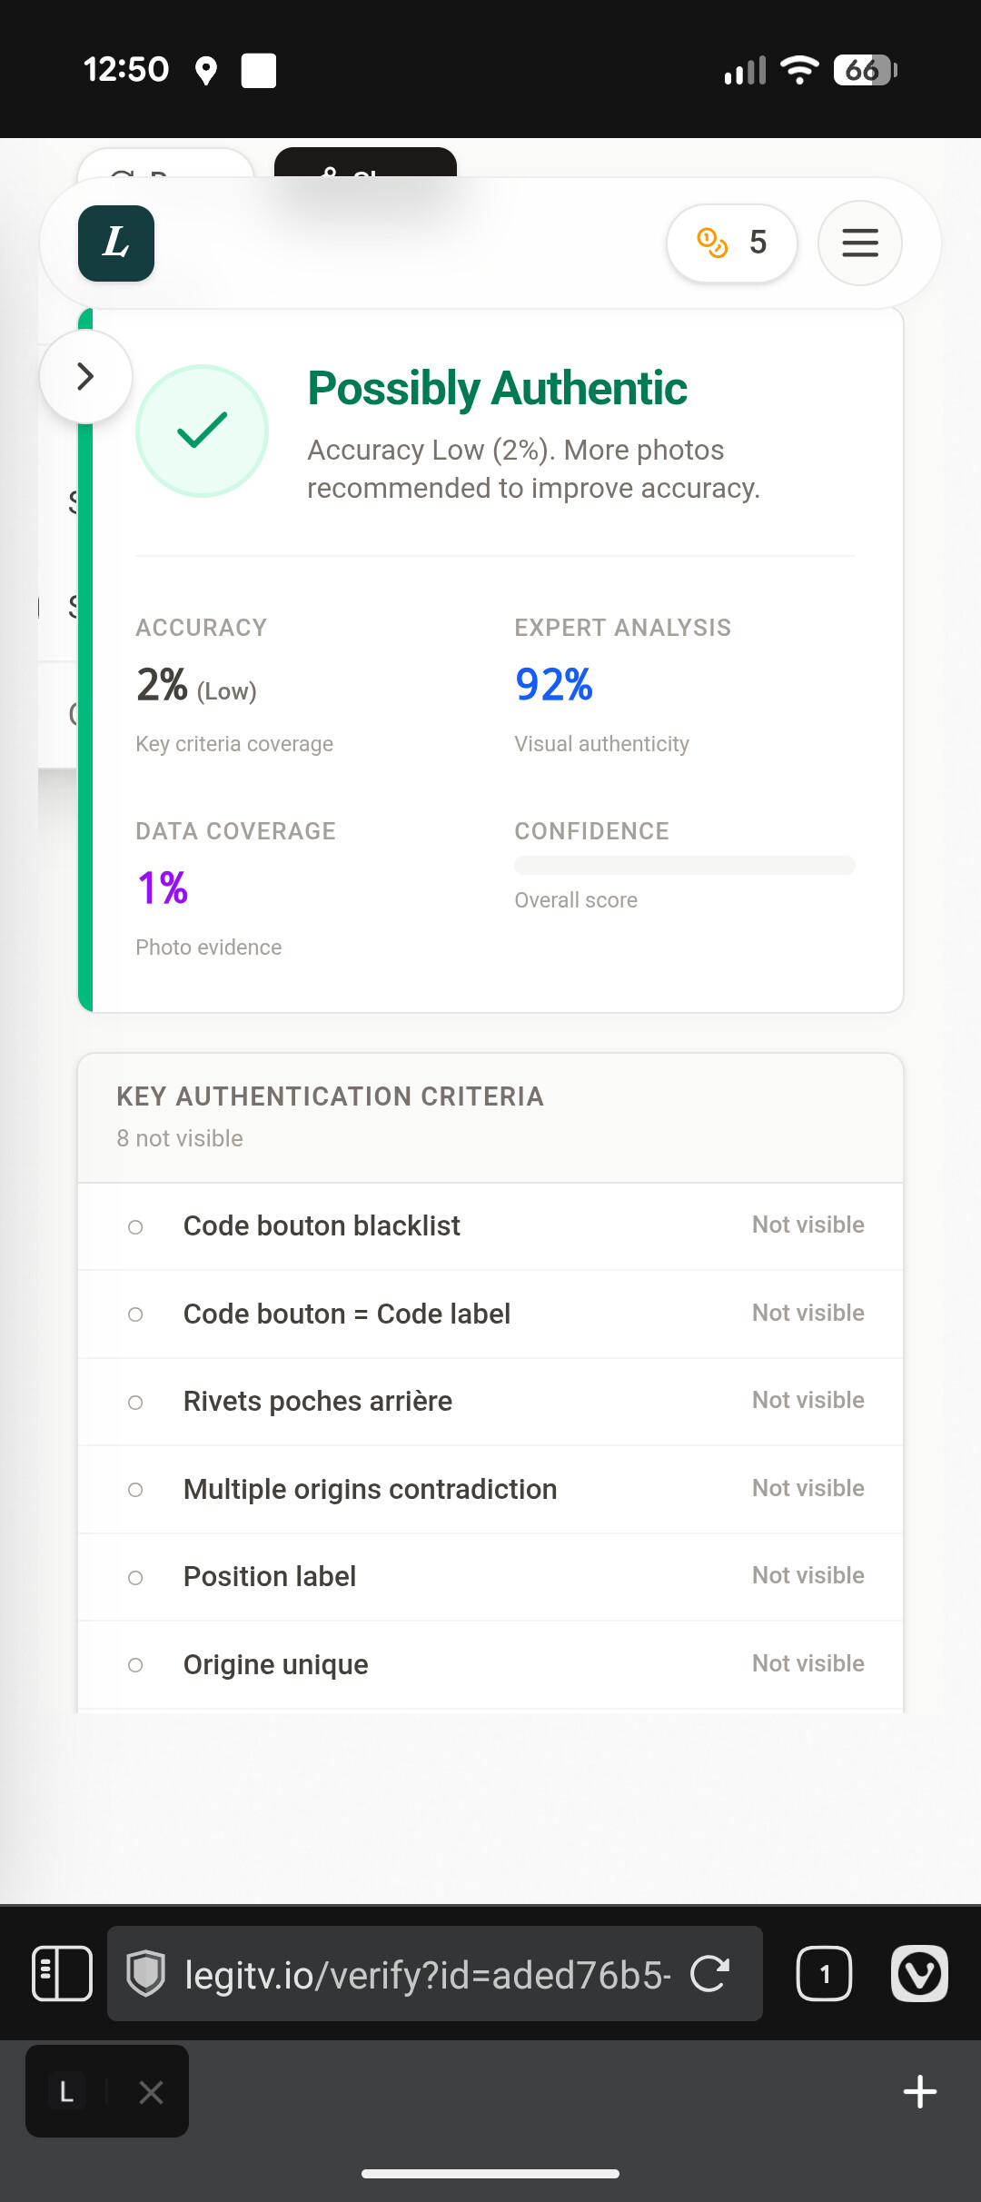
Task: Tap the security shield icon in address bar
Action: pos(145,1974)
